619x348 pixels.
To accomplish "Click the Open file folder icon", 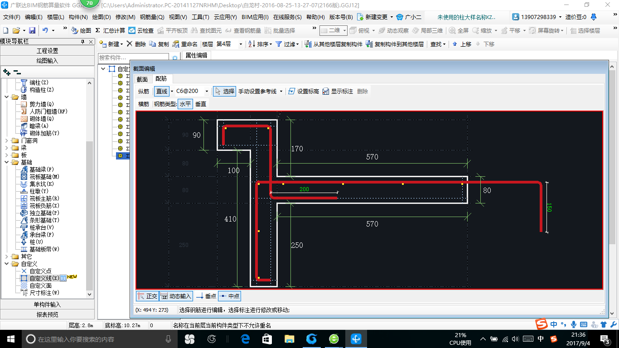I will pos(16,30).
